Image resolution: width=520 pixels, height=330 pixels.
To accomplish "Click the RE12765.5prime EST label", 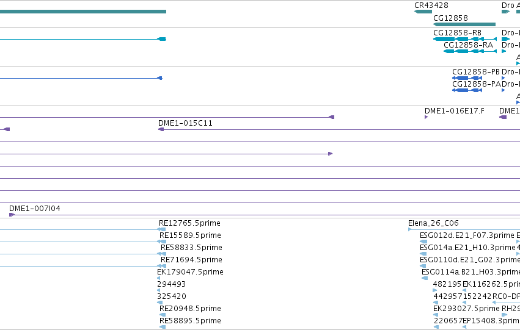I will click(189, 223).
